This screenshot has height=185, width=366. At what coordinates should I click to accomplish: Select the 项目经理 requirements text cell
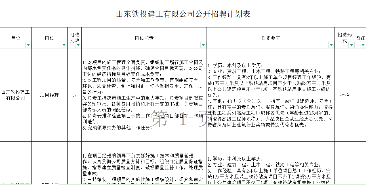[271, 95]
